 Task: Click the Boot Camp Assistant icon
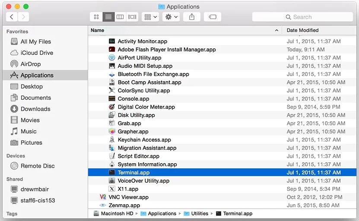pos(112,82)
